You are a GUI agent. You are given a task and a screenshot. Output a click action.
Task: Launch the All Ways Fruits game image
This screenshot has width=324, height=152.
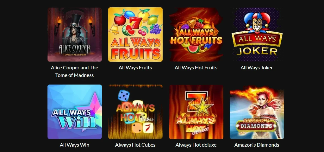pos(135,35)
